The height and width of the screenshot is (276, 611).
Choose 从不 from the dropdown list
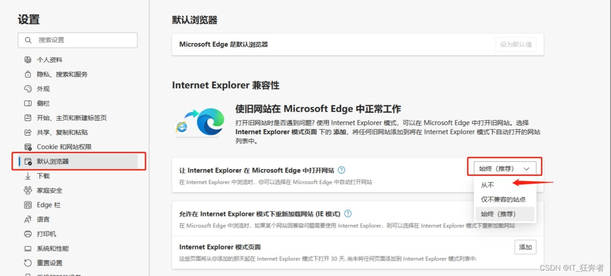pos(505,185)
